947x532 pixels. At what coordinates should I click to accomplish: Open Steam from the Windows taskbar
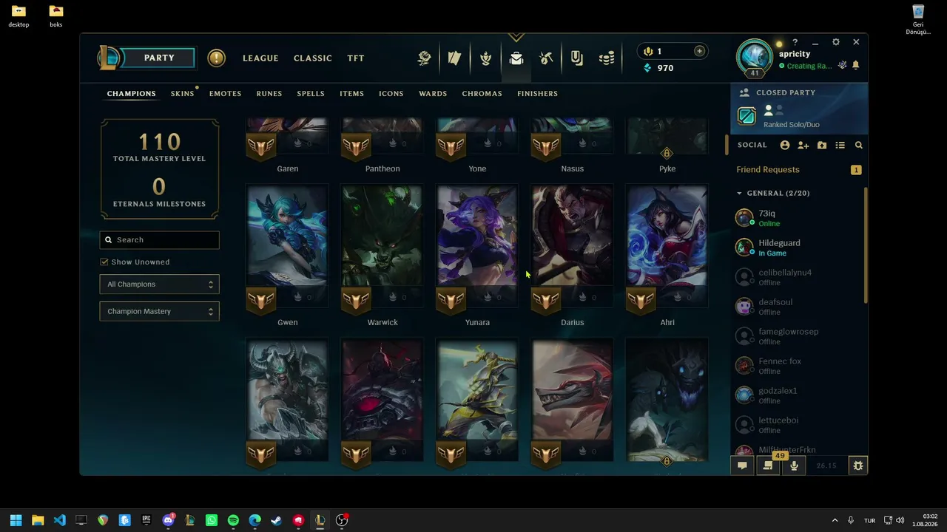(276, 520)
